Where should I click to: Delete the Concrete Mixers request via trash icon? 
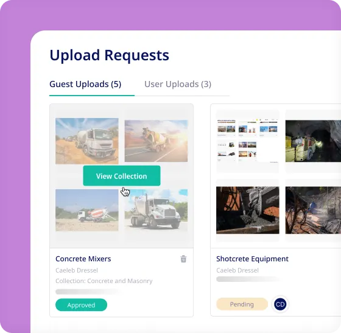click(183, 259)
